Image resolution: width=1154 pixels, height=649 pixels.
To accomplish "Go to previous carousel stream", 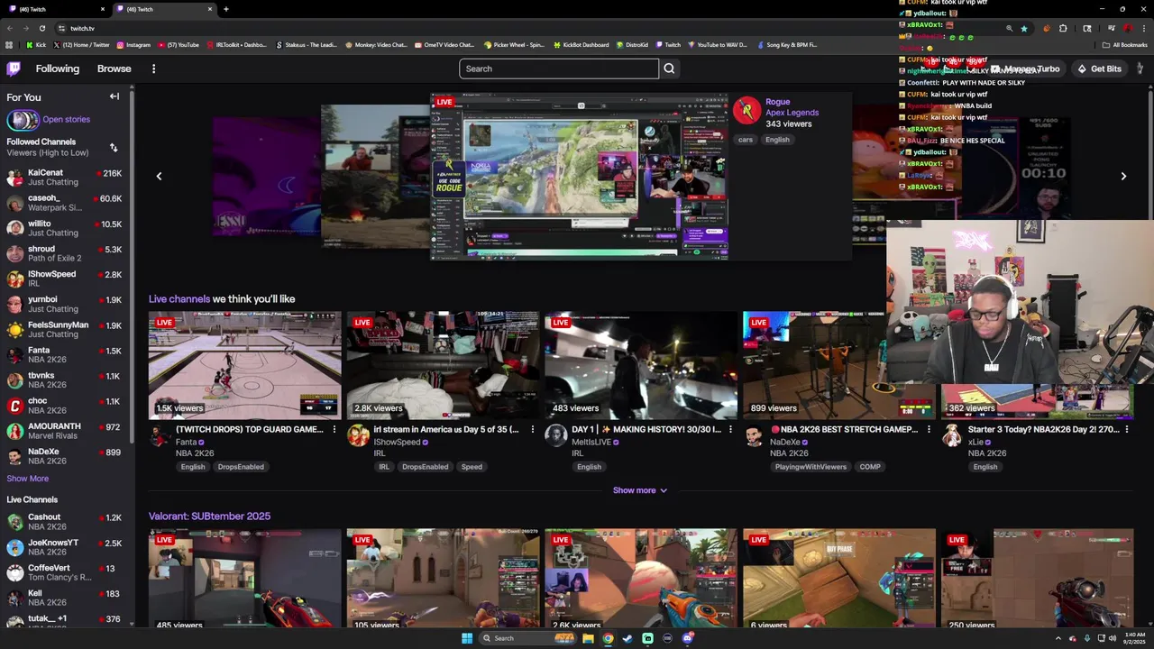I will pyautogui.click(x=159, y=177).
